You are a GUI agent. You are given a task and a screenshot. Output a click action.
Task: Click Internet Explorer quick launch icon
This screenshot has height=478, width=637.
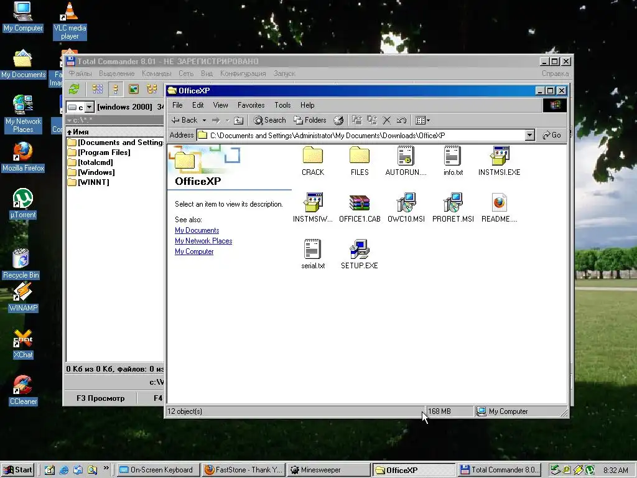click(x=64, y=470)
